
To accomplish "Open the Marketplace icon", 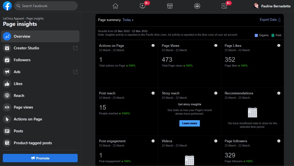I will click(x=170, y=6).
